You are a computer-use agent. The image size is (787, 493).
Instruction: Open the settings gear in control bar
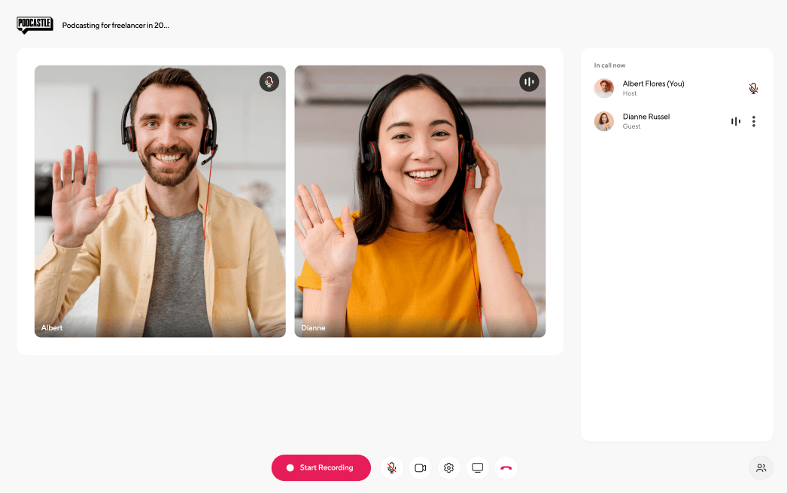(448, 467)
